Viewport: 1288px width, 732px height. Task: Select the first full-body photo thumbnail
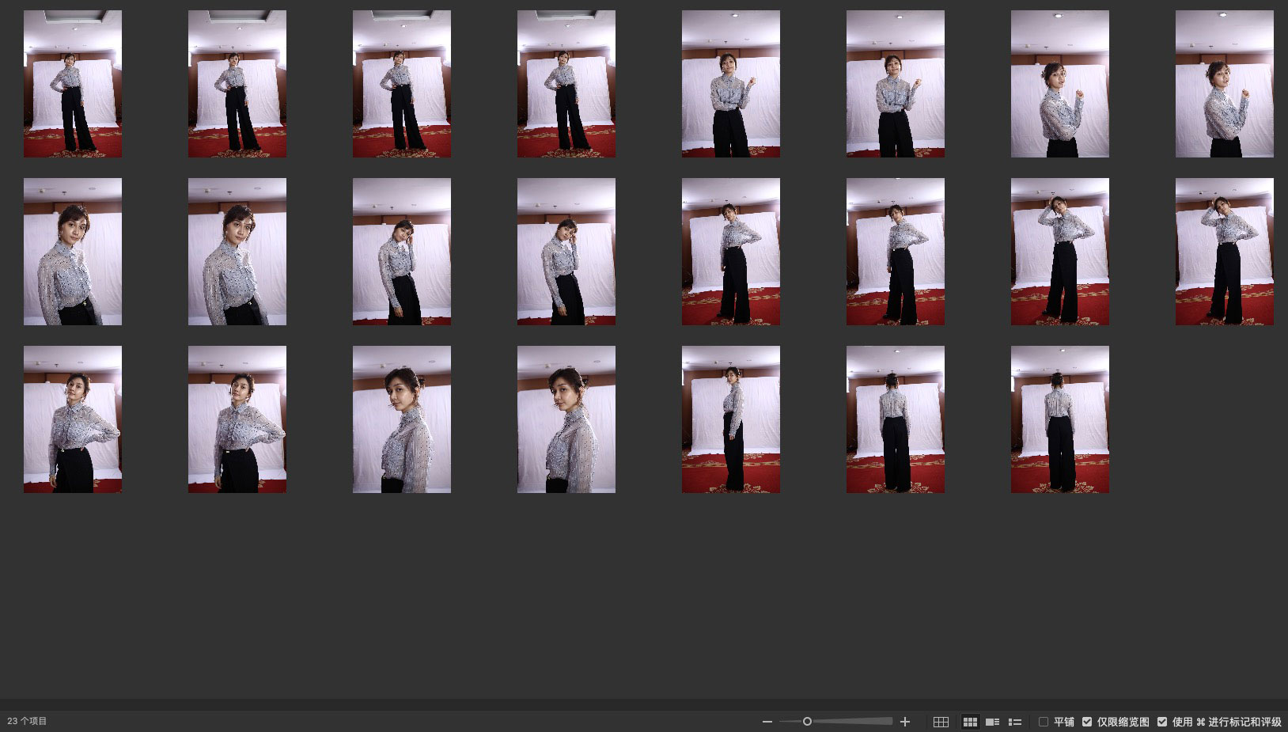pyautogui.click(x=73, y=84)
